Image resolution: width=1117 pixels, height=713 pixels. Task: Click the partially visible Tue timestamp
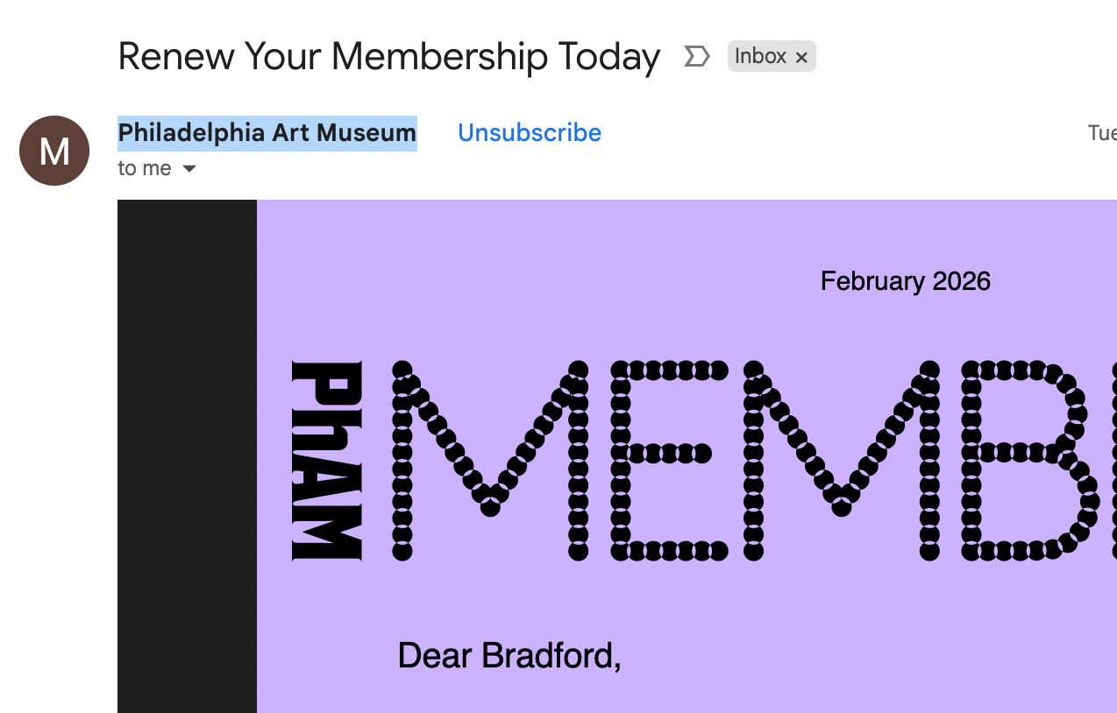click(x=1102, y=133)
